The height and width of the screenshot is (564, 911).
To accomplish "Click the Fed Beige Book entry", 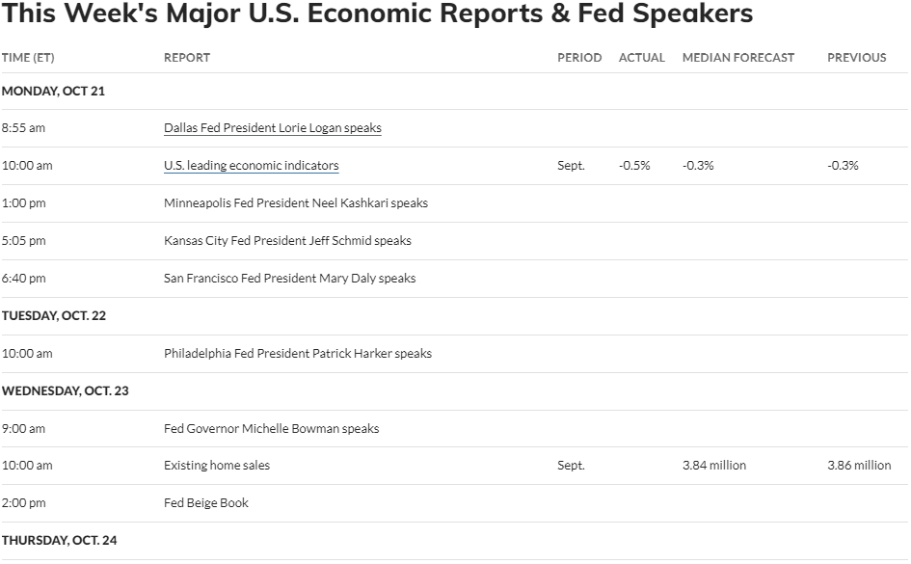I will point(205,503).
